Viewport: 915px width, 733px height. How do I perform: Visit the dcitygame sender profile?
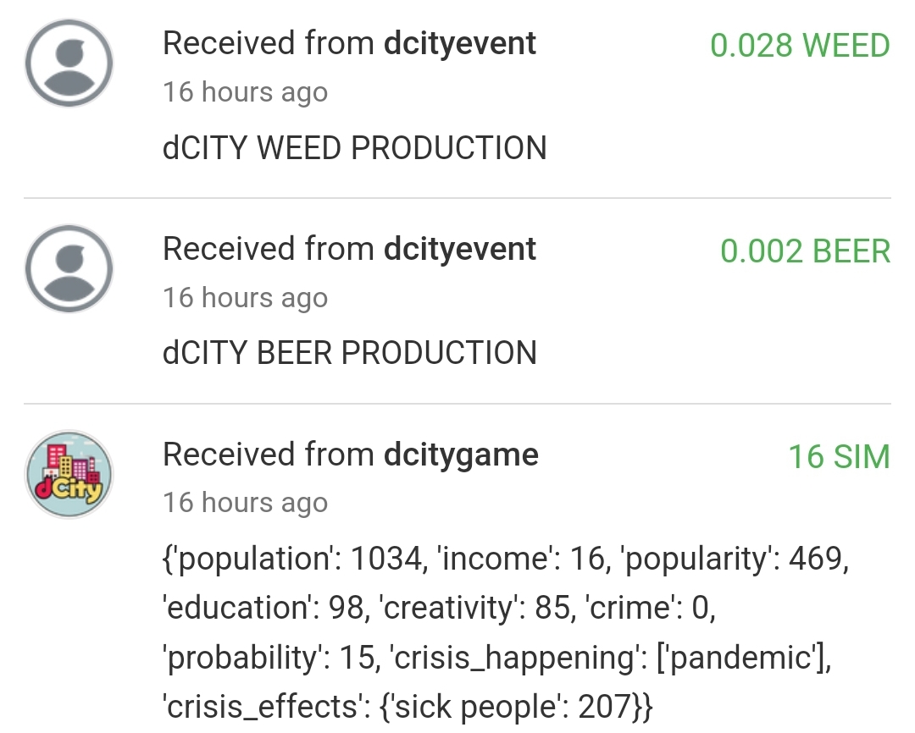(x=461, y=455)
